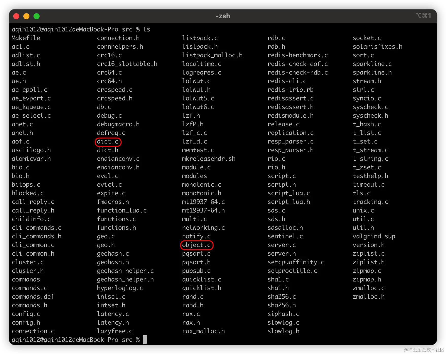Click the evict.c entry
The height and width of the screenshot is (354, 446).
[x=109, y=185]
